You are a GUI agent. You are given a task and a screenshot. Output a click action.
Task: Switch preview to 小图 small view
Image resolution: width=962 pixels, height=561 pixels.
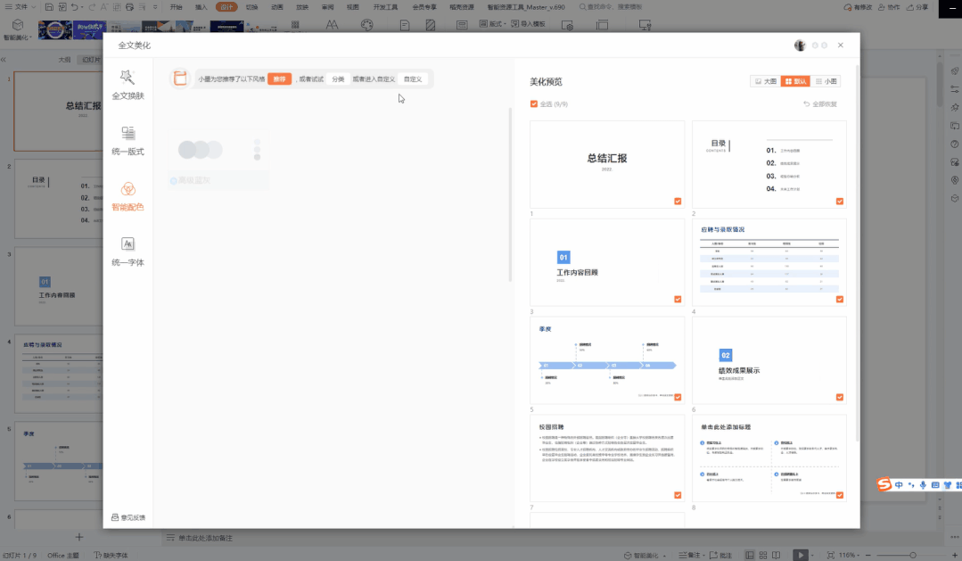(x=826, y=81)
